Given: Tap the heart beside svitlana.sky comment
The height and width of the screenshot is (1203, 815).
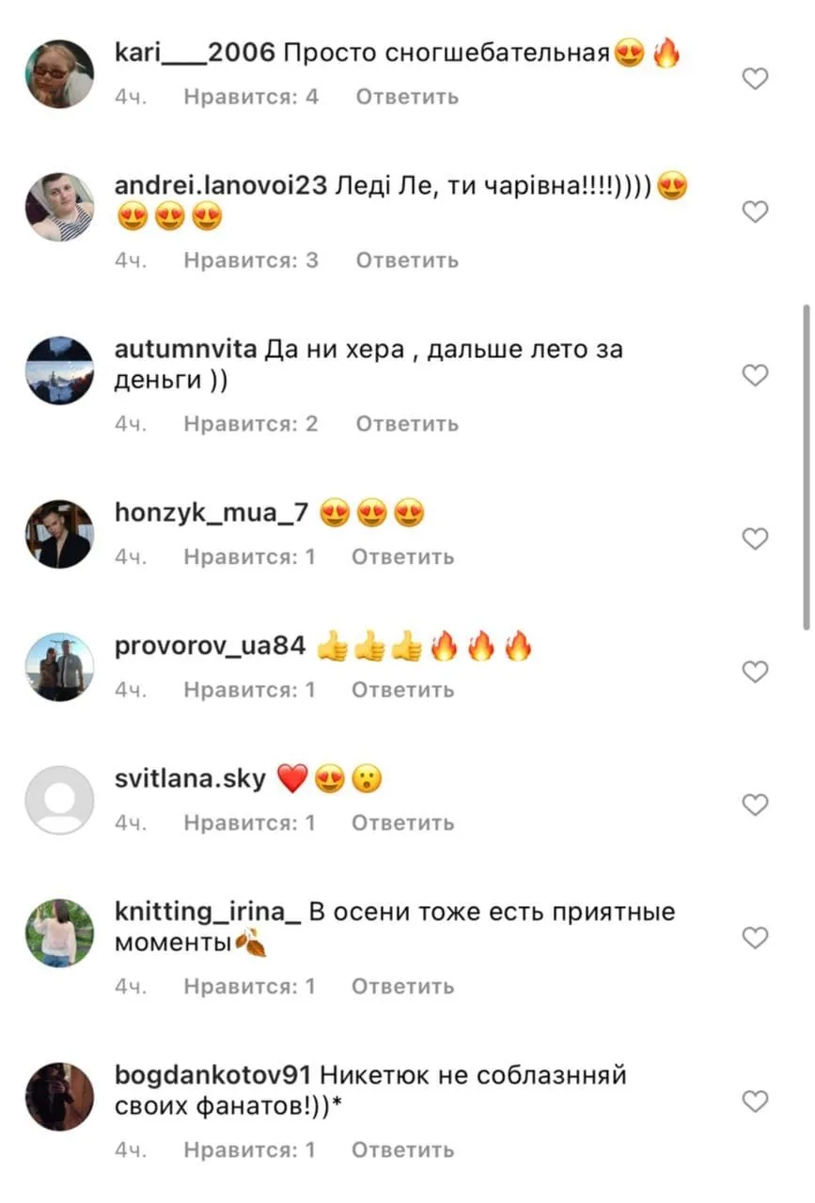Looking at the screenshot, I should tap(756, 805).
